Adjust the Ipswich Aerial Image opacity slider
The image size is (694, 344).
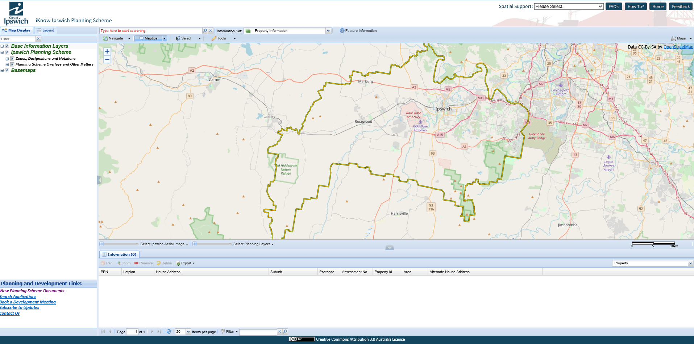102,244
